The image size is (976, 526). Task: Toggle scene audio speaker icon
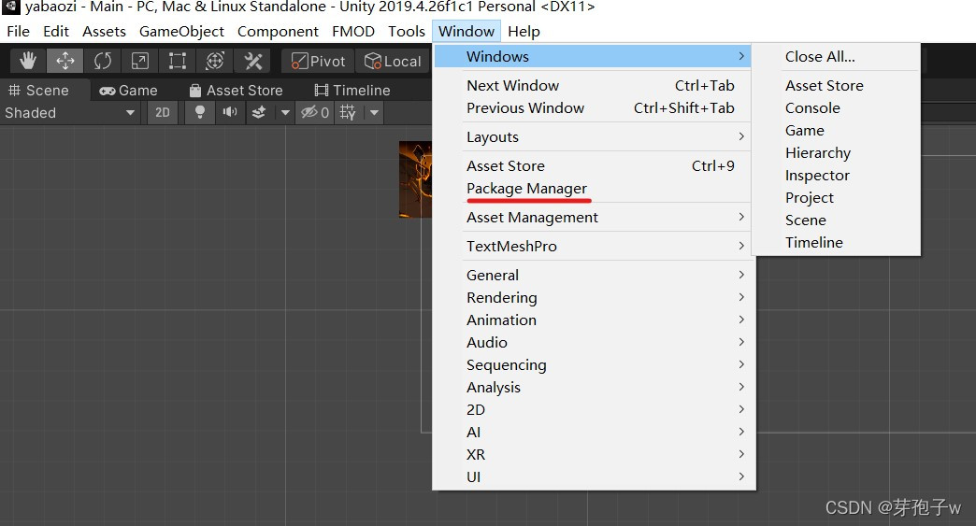coord(230,112)
